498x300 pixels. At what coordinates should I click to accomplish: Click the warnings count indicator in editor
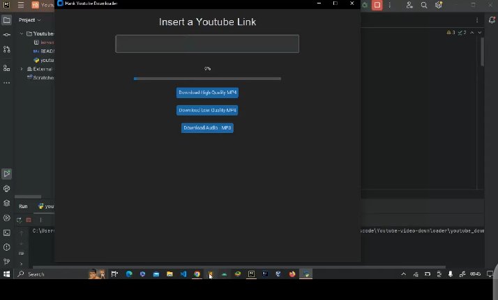point(451,32)
